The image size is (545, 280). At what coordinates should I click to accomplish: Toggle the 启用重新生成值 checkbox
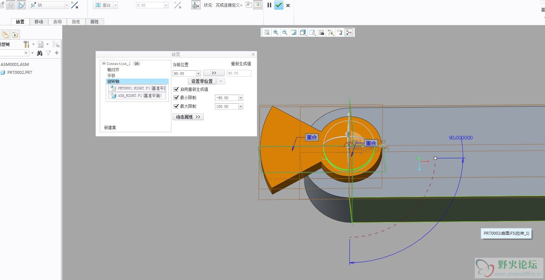pos(176,89)
